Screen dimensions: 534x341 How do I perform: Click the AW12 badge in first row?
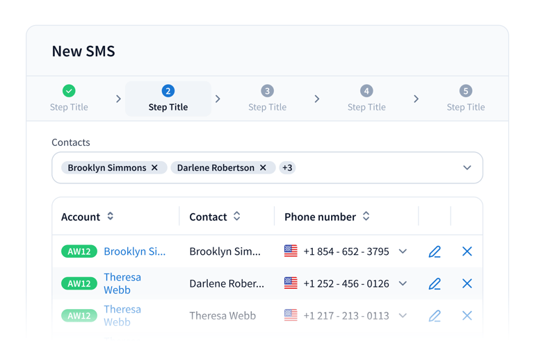79,251
